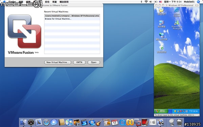Launch iMovie clapperboard icon in Dock
This screenshot has width=203, height=127.
(84, 122)
